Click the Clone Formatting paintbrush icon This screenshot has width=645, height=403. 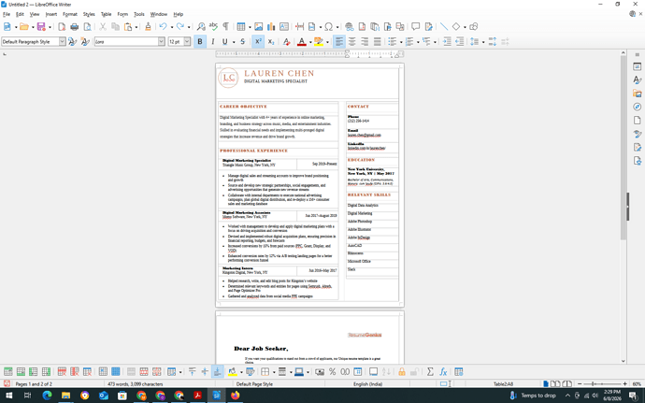click(x=148, y=27)
